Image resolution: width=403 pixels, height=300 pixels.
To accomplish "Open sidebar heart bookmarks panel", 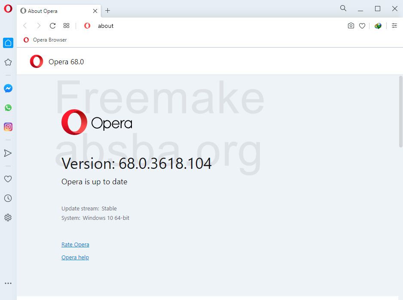I will tap(8, 179).
